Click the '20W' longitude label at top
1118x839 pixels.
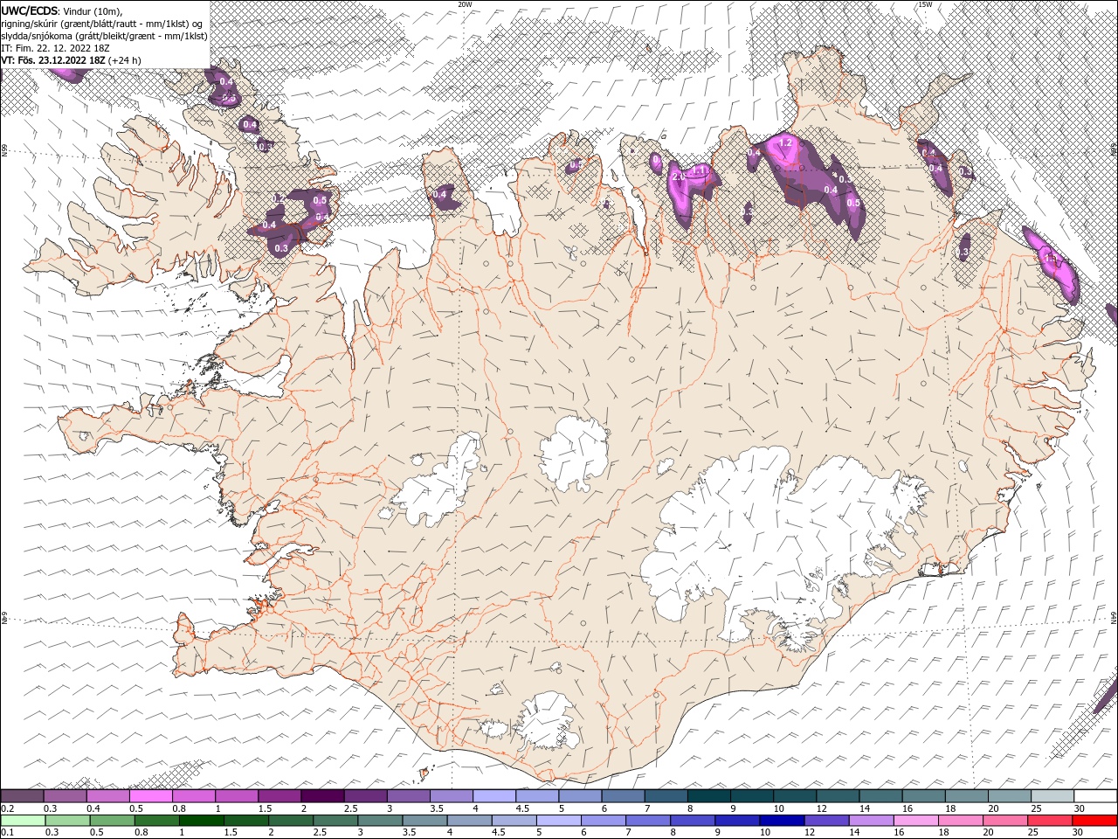pos(465,4)
